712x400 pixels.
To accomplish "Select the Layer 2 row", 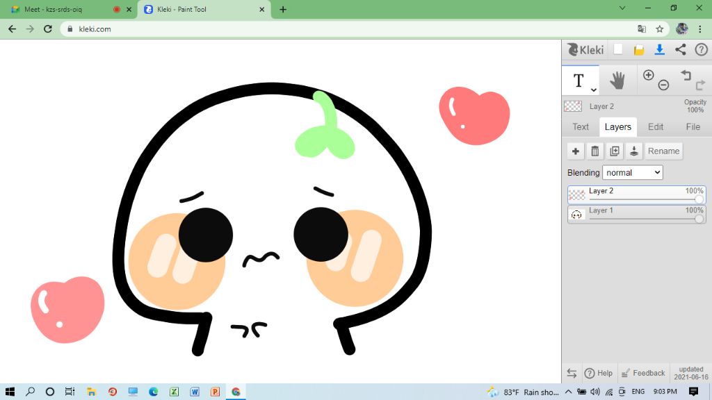I will coord(636,195).
